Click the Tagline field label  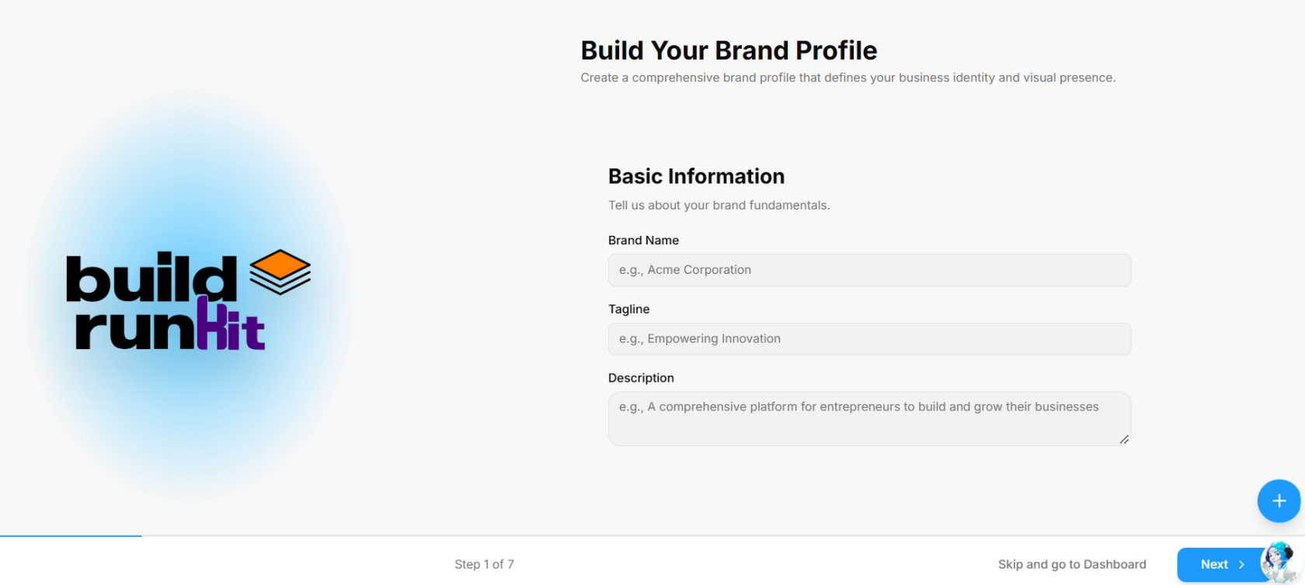[x=628, y=309]
